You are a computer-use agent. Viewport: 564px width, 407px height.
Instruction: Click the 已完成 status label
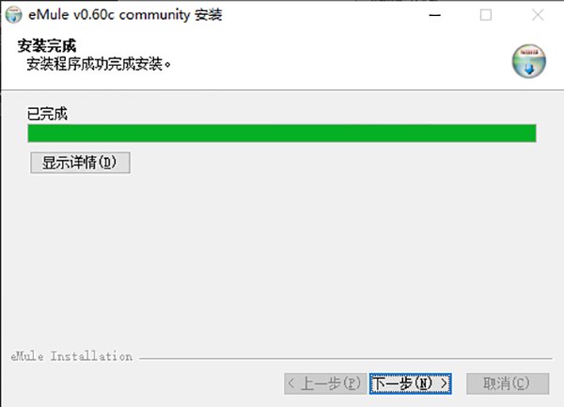click(48, 114)
